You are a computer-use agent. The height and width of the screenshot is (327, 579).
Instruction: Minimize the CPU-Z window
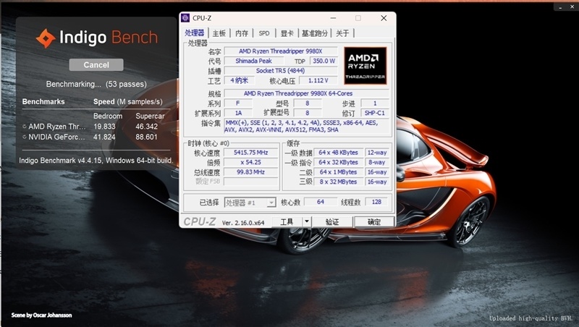pyautogui.click(x=334, y=18)
